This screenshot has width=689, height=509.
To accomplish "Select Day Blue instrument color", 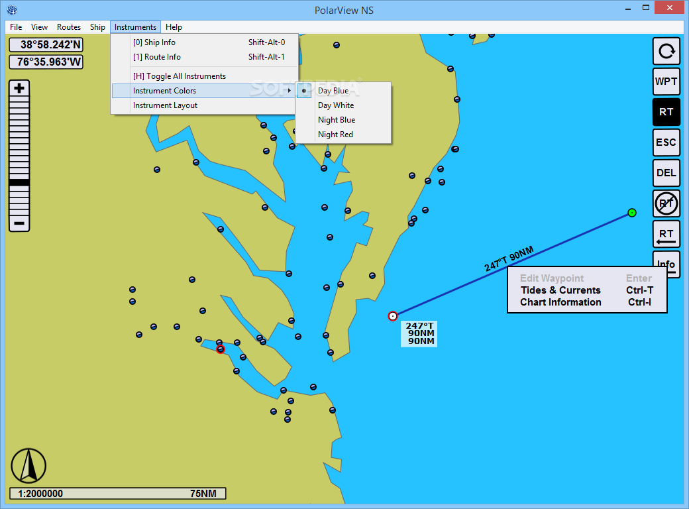I will (x=344, y=91).
